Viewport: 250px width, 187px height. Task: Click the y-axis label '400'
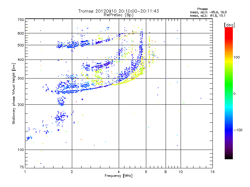tap(21, 60)
